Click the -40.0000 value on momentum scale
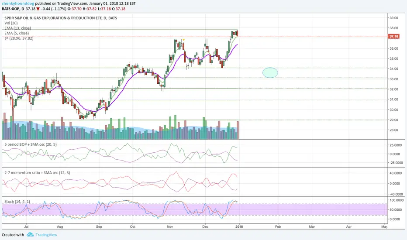The image size is (407, 240). (x=396, y=194)
